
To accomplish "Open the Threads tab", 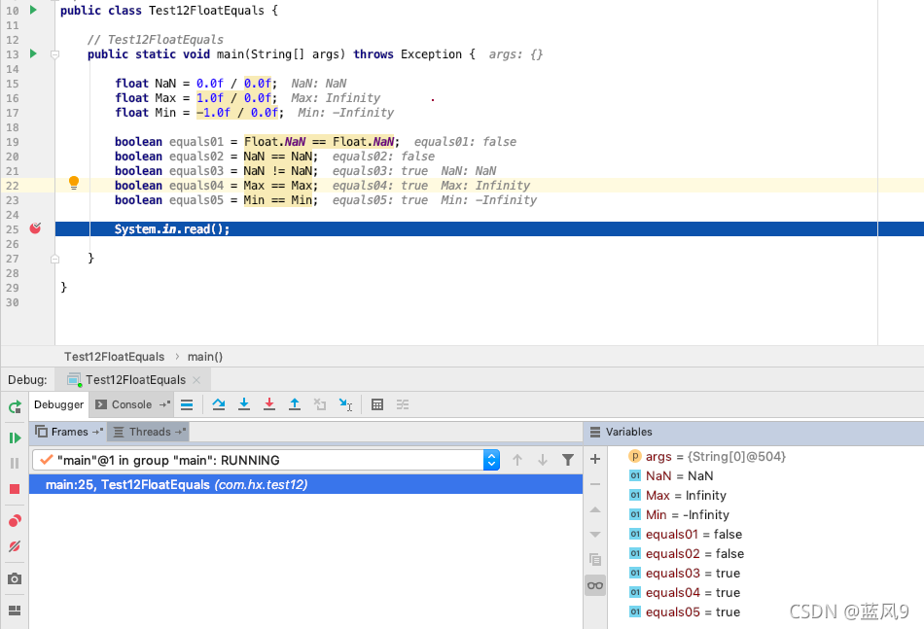I will (149, 432).
